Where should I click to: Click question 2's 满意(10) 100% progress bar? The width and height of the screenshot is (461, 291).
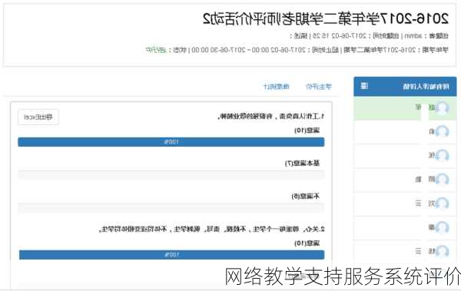(171, 255)
